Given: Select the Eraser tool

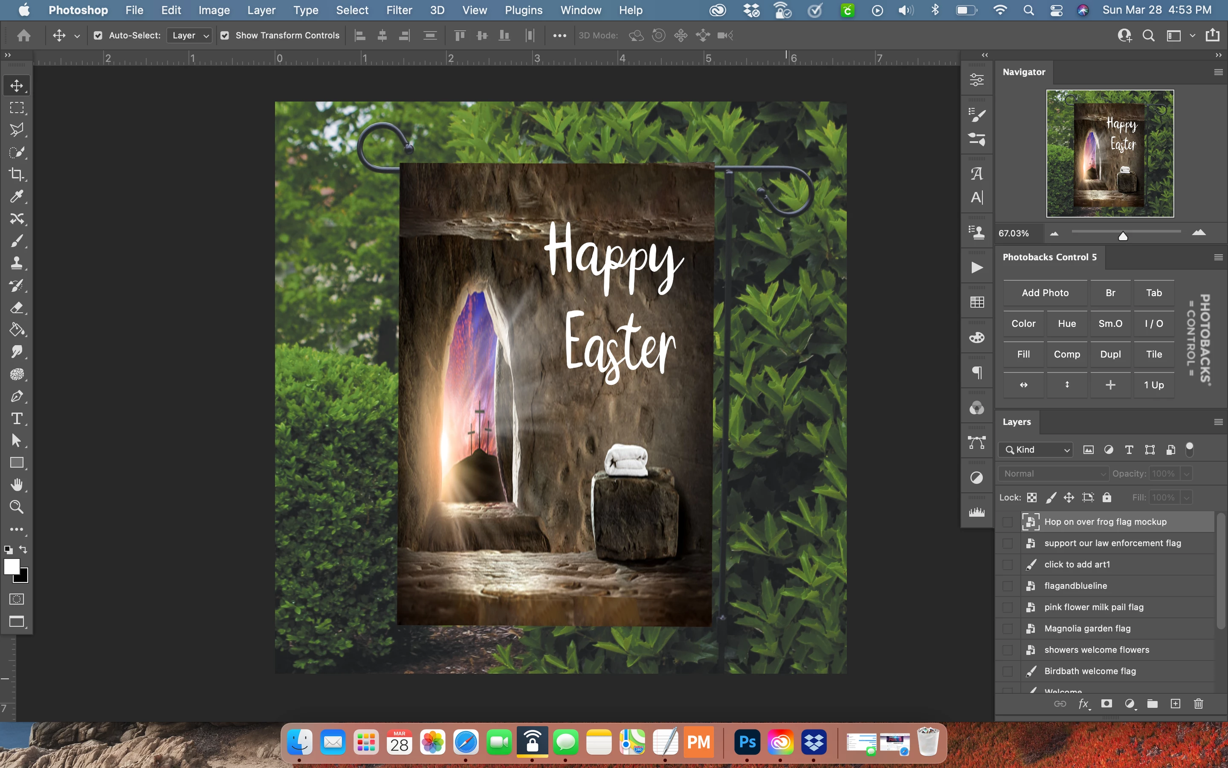Looking at the screenshot, I should 16,308.
